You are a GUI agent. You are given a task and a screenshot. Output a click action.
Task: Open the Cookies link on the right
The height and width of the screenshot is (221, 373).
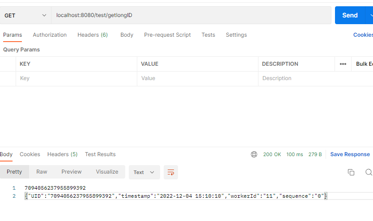[x=363, y=35]
